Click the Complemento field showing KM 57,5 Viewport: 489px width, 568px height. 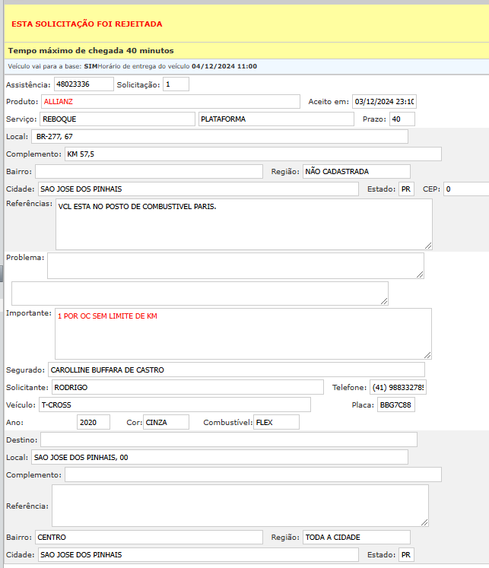(252, 154)
